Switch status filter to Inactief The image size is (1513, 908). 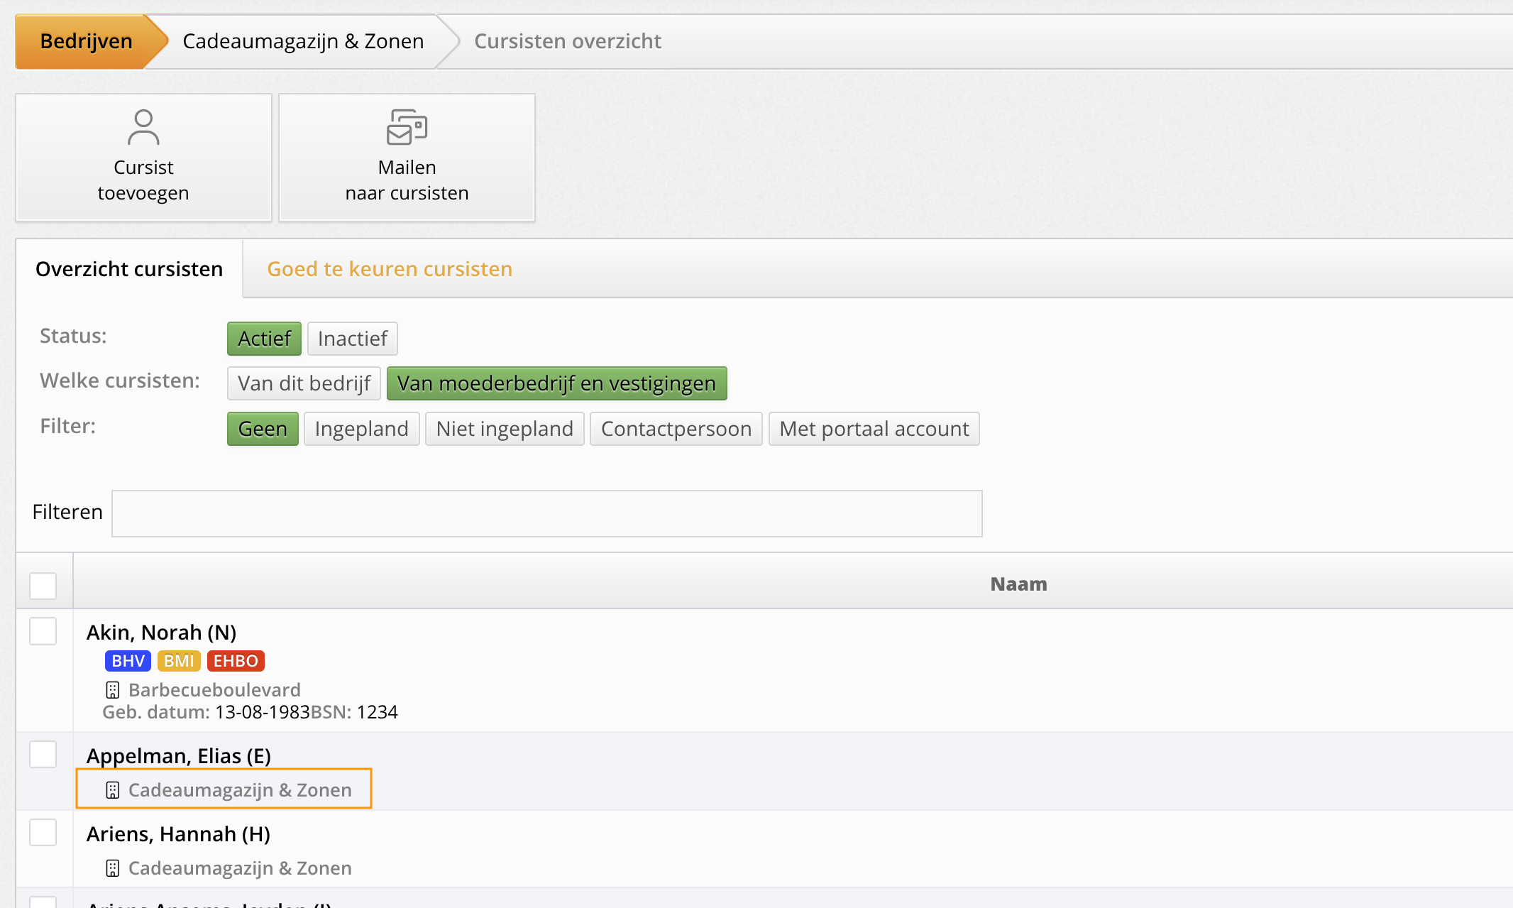point(352,339)
